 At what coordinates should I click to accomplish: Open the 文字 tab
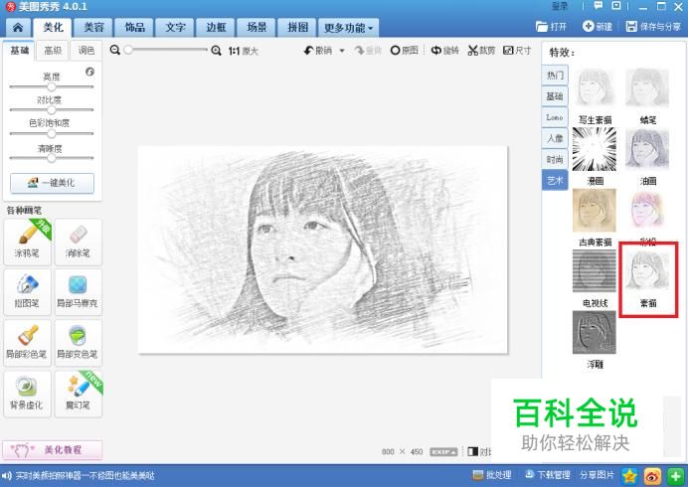pos(175,28)
